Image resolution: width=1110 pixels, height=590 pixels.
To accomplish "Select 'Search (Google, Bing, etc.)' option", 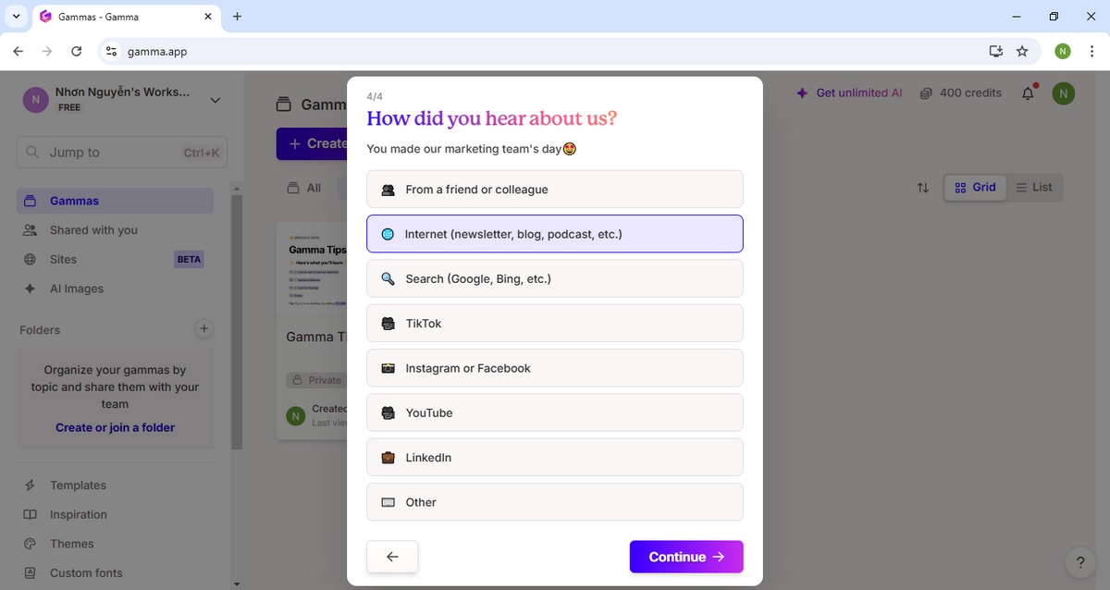I will [x=554, y=278].
